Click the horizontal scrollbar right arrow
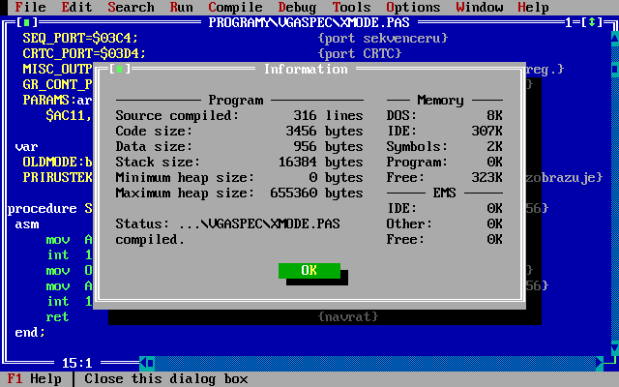 600,363
